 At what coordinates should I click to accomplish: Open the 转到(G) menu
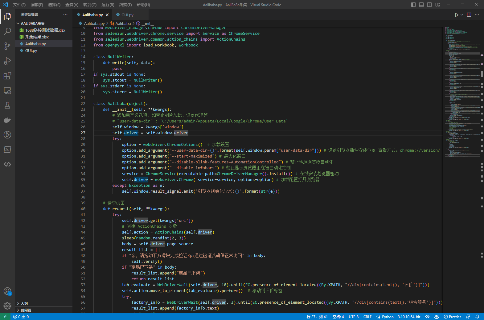pyautogui.click(x=90, y=5)
